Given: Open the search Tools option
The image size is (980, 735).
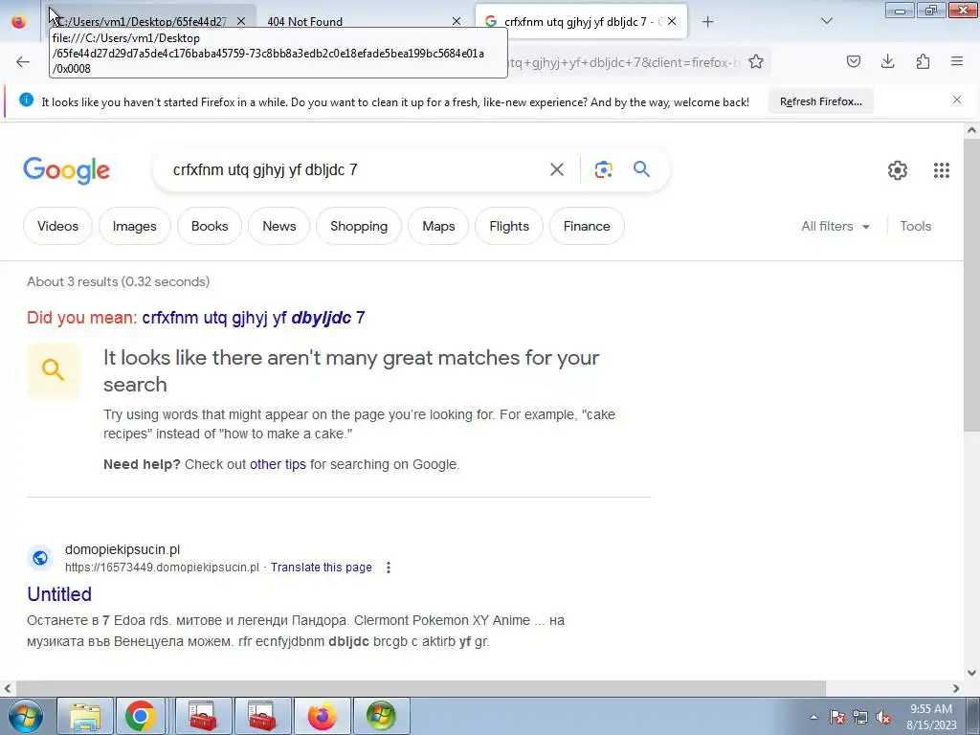Looking at the screenshot, I should (915, 226).
